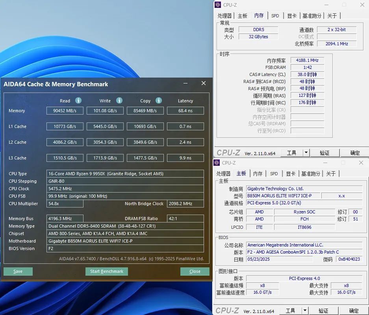369x315 pixels.
Task: Click the CAS# Latency value 38.0 时钟
Action: click(307, 74)
